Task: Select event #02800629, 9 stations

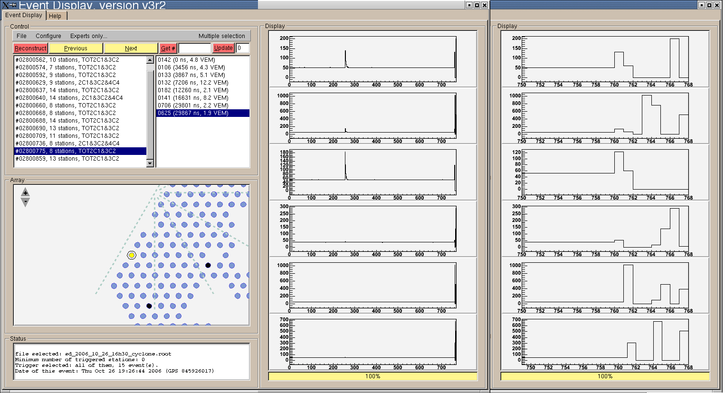Action: point(80,83)
